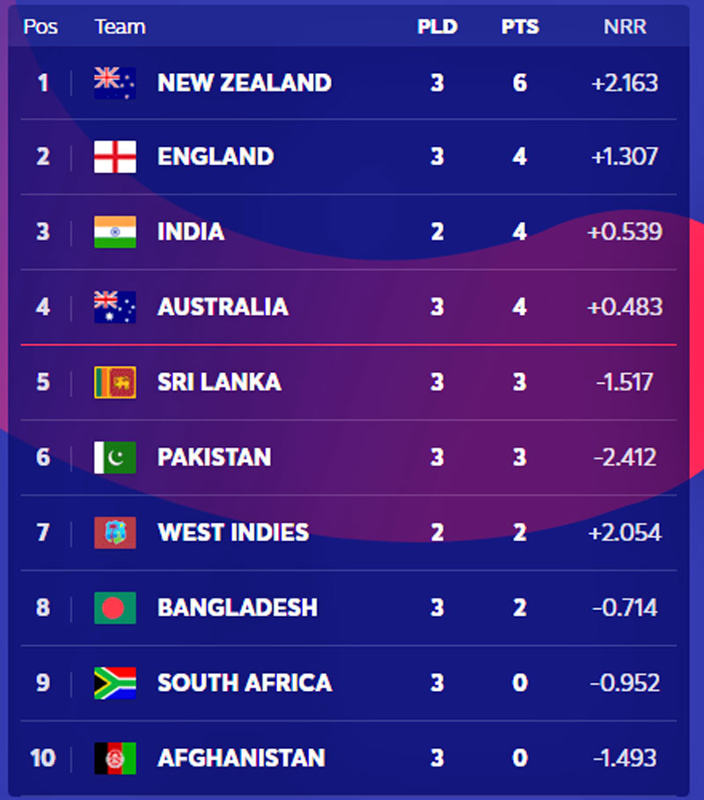This screenshot has width=704, height=800.
Task: Open the NEW ZEALAND team name link
Action: click(244, 83)
